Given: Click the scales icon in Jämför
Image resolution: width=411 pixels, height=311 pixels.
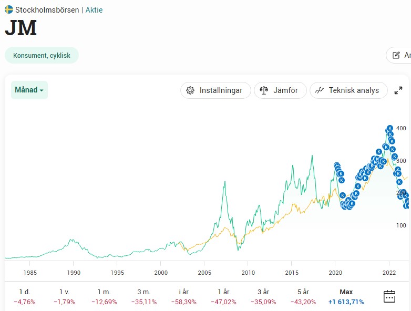Looking at the screenshot, I should (264, 90).
